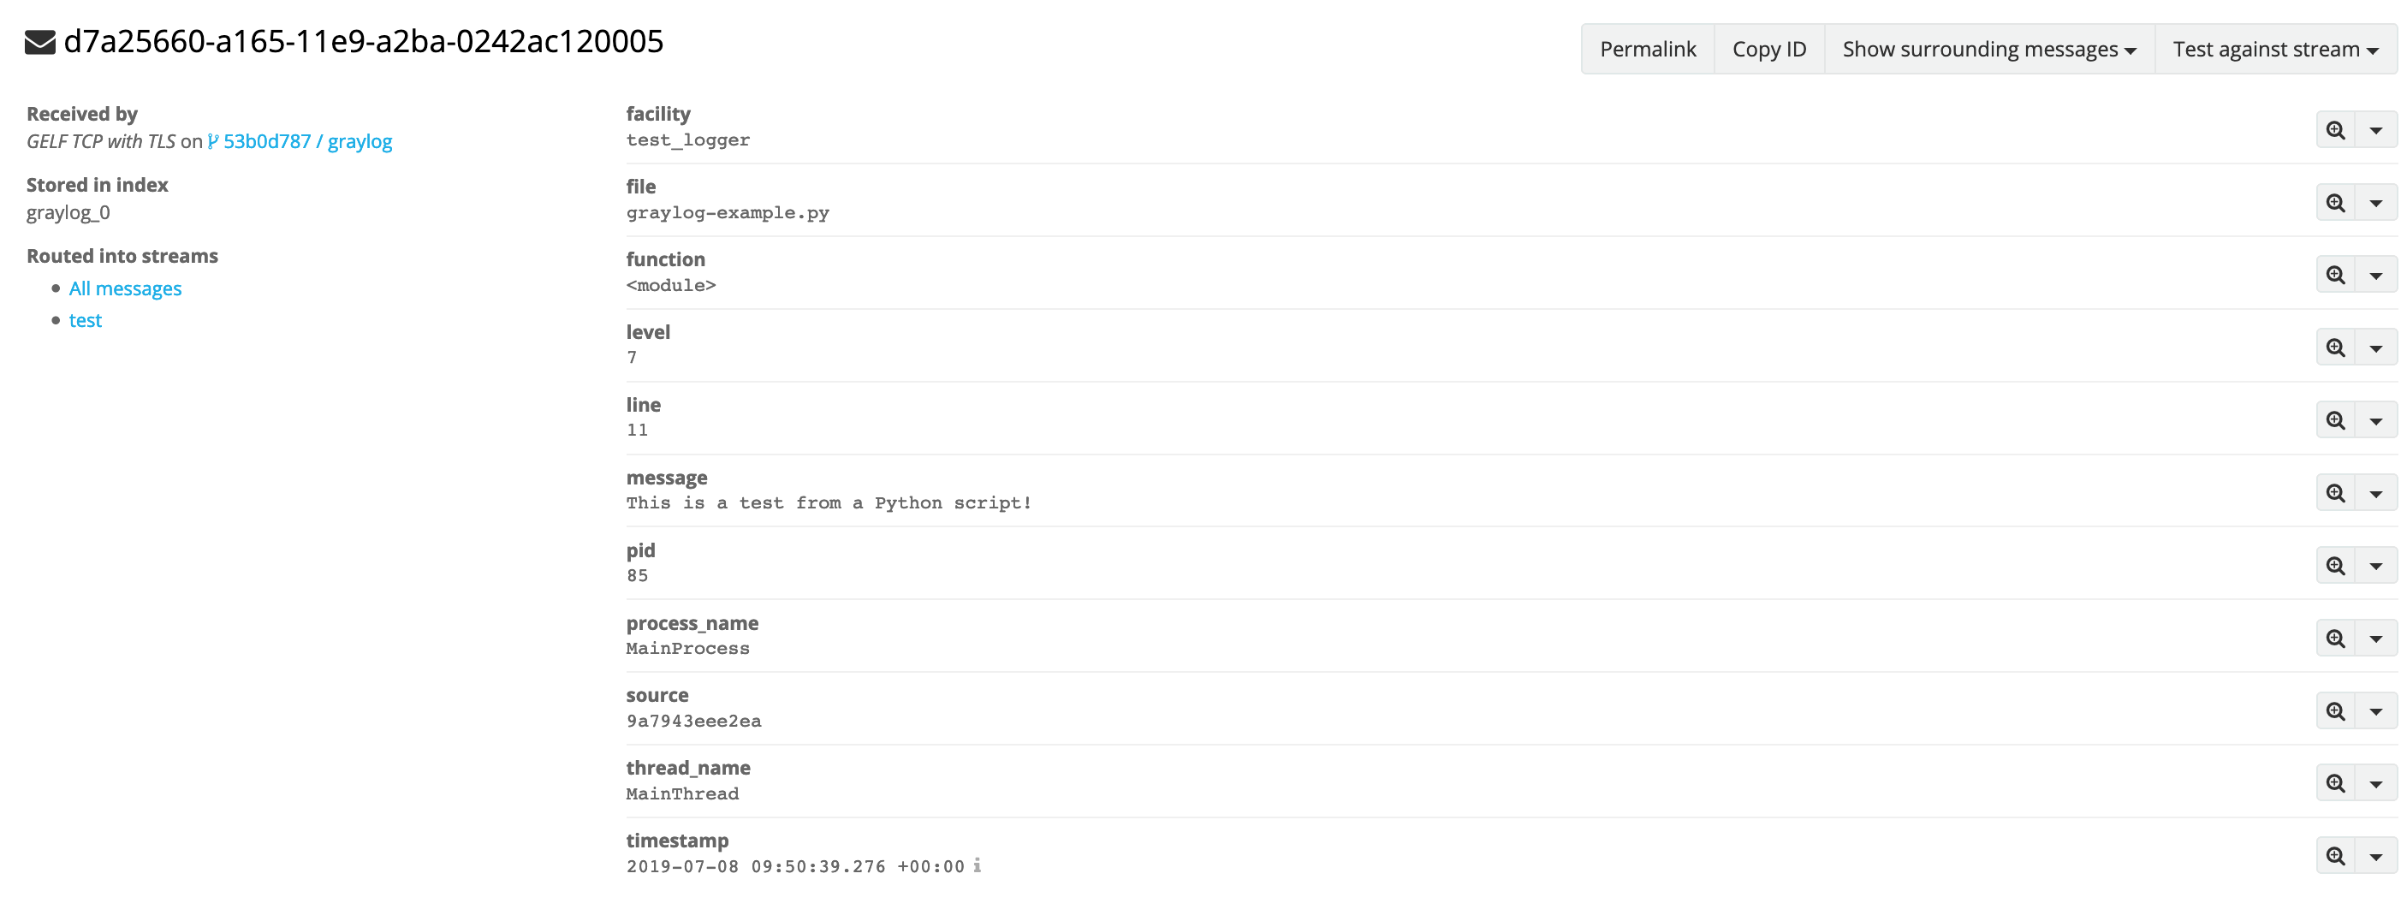The height and width of the screenshot is (921, 2407).
Task: Zoom into the message field with its magnifier icon
Action: pos(2335,491)
